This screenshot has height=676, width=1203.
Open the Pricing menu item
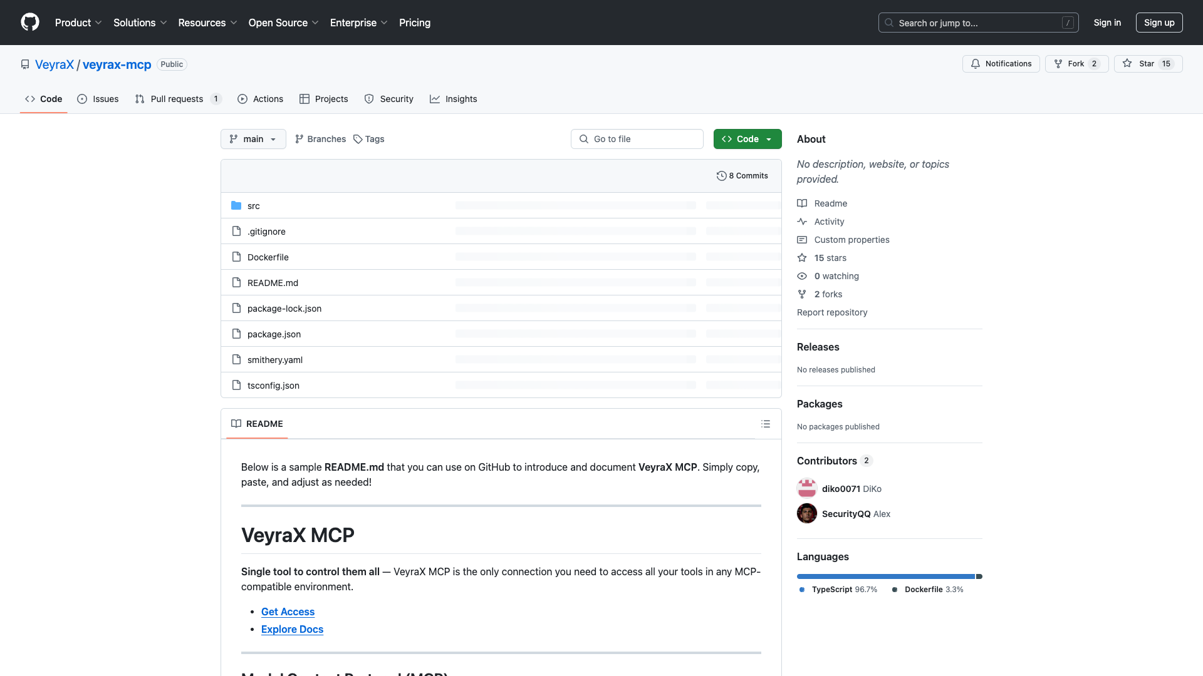click(x=414, y=23)
